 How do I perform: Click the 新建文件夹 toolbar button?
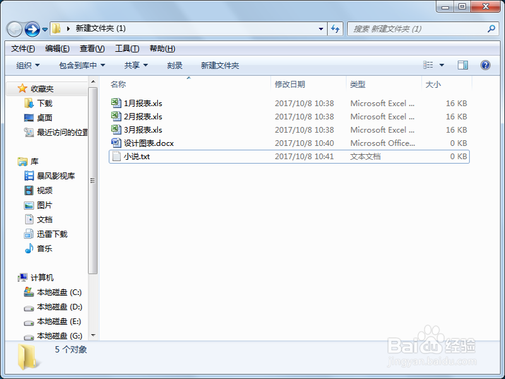pyautogui.click(x=220, y=66)
